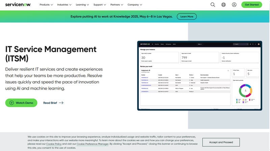Open the Learning dropdown menu
Screen dimensions: 270x151
coord(82,5)
